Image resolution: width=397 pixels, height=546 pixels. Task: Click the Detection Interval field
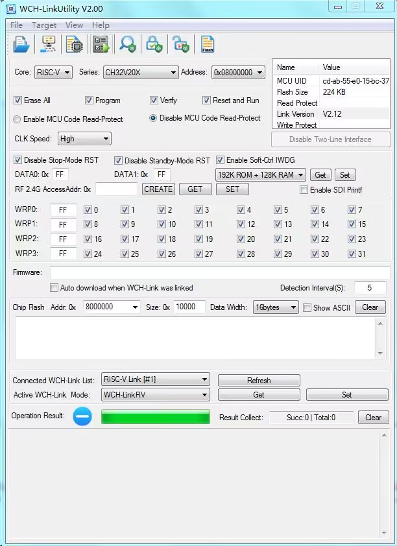(370, 288)
